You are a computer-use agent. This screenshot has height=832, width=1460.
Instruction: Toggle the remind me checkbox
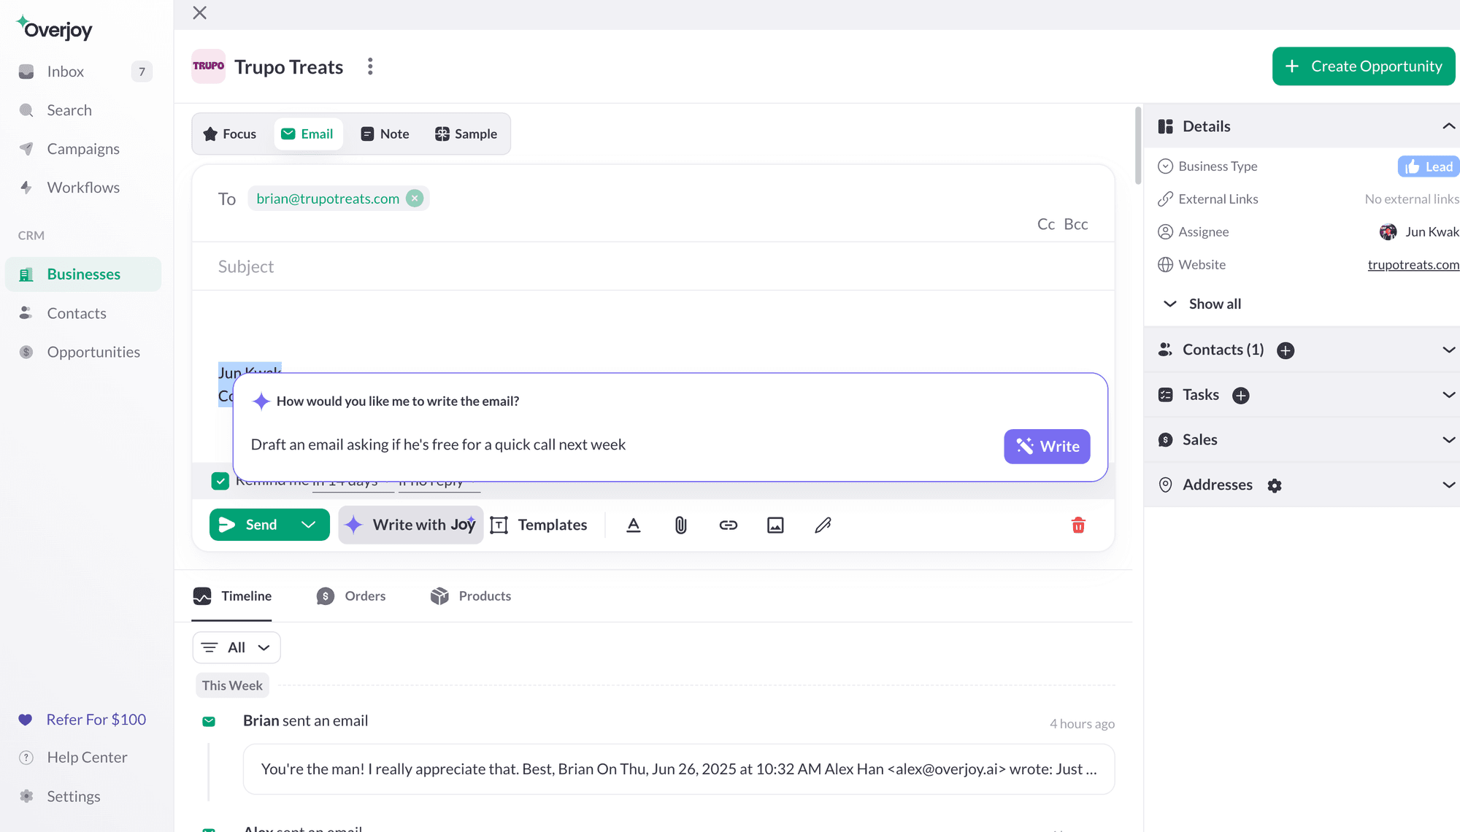click(x=220, y=481)
